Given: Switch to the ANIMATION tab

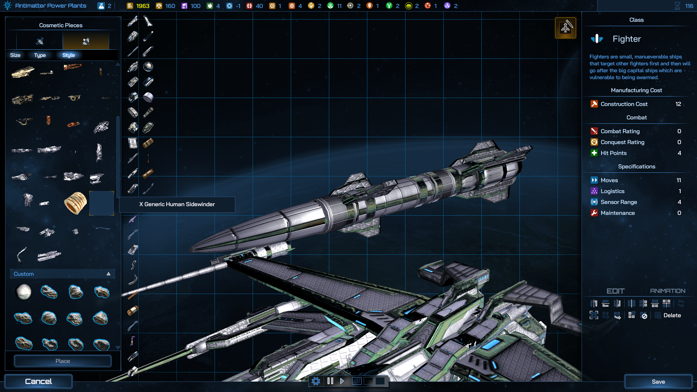Looking at the screenshot, I should click(x=667, y=291).
